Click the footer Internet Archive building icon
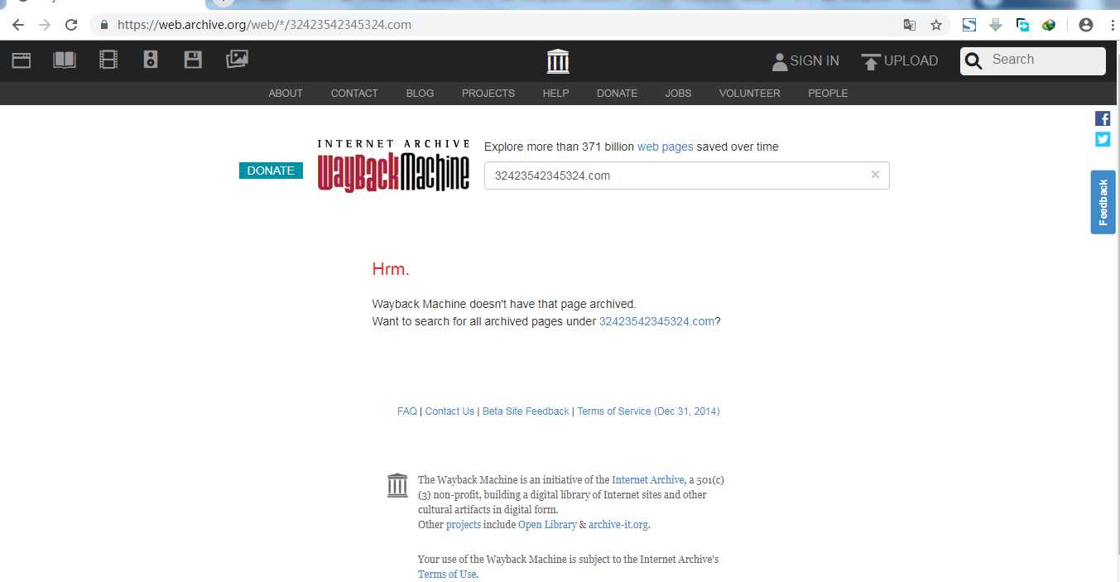 click(397, 485)
